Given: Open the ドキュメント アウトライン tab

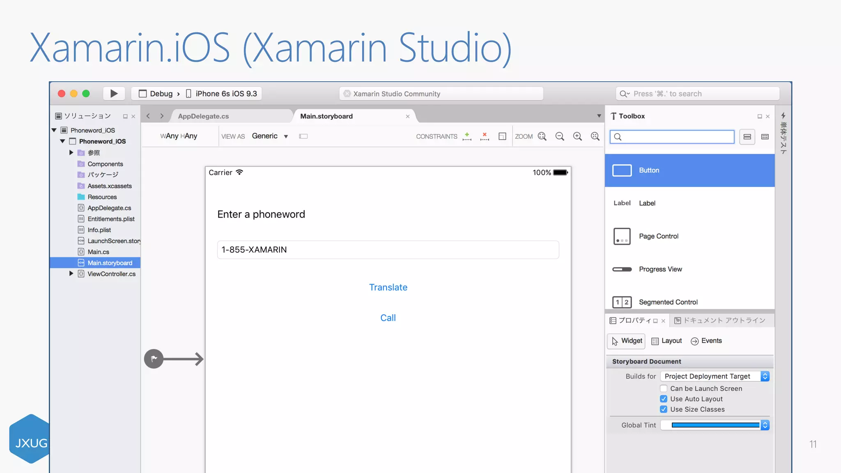Looking at the screenshot, I should pos(720,320).
